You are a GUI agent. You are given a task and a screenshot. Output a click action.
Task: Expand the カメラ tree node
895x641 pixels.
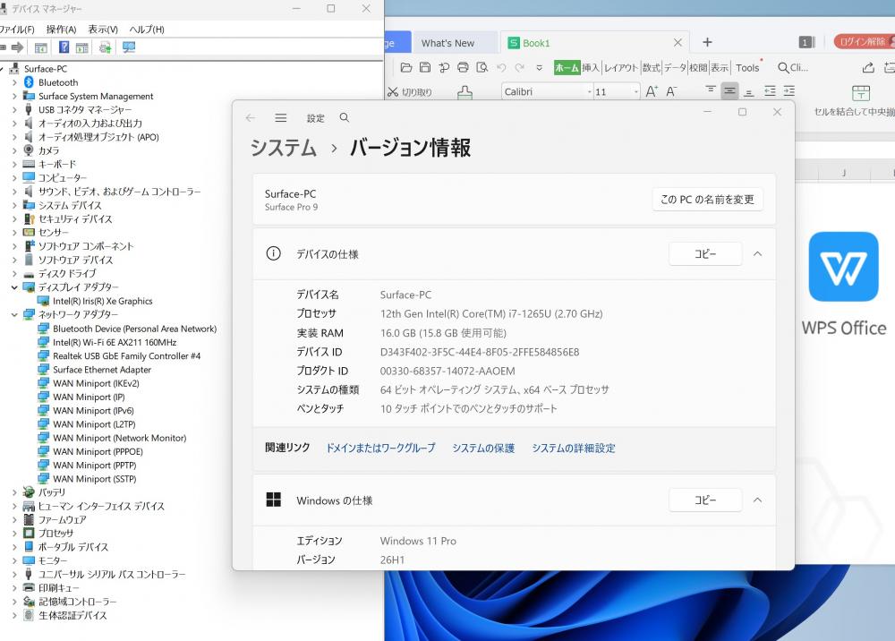[14, 150]
